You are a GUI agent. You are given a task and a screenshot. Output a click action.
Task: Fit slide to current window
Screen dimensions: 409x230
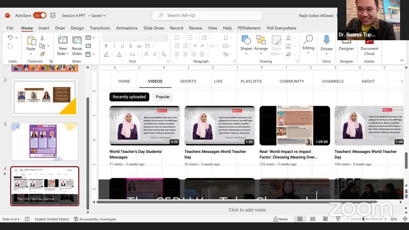[405, 219]
